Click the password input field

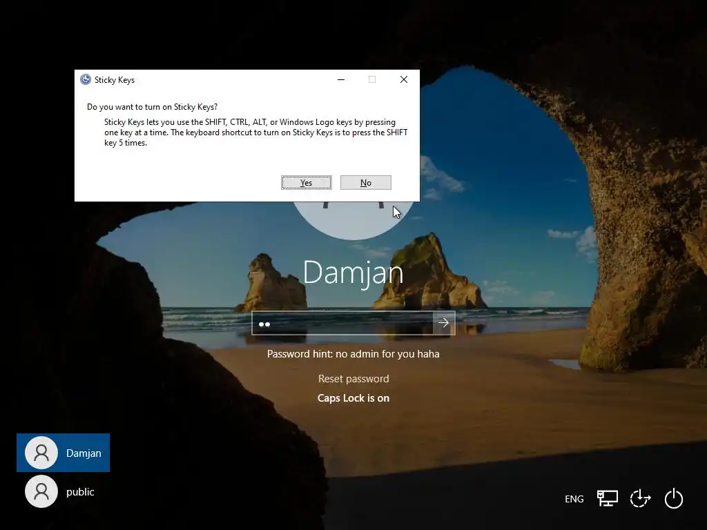[342, 323]
